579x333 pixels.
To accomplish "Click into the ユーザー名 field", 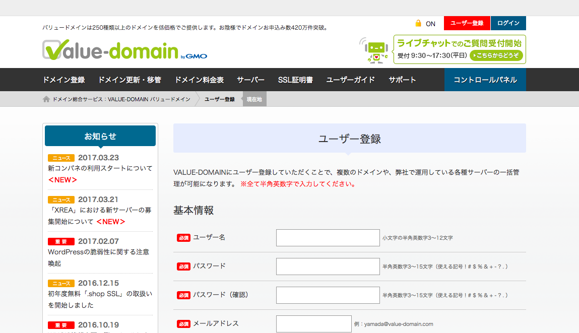I will (x=328, y=238).
